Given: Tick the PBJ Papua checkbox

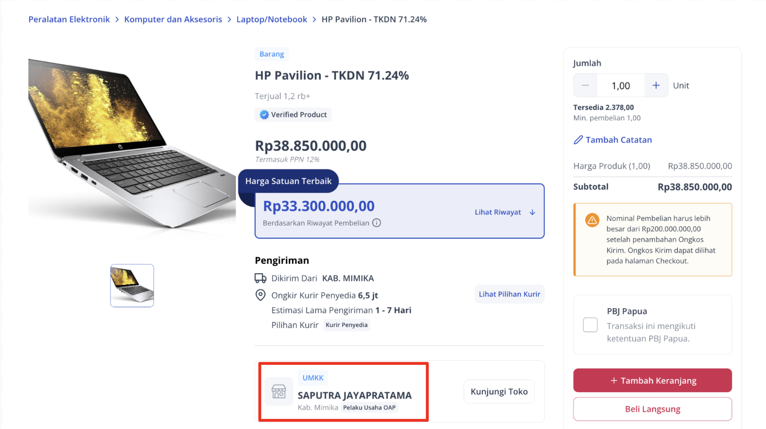Looking at the screenshot, I should pos(590,325).
